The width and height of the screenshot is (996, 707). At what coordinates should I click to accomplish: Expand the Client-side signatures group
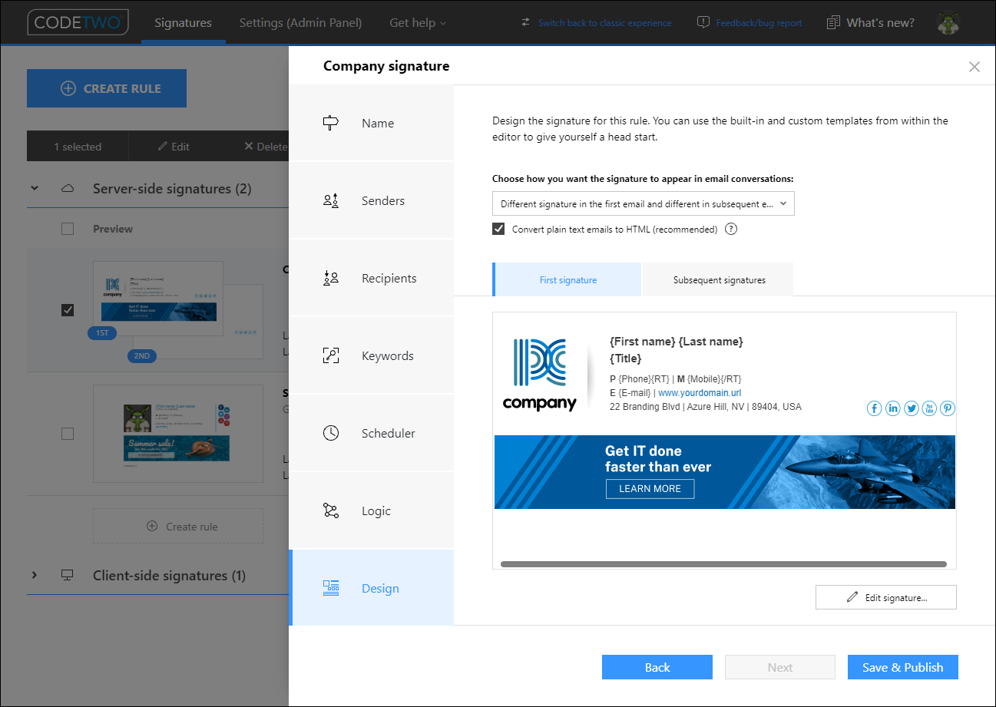(34, 575)
